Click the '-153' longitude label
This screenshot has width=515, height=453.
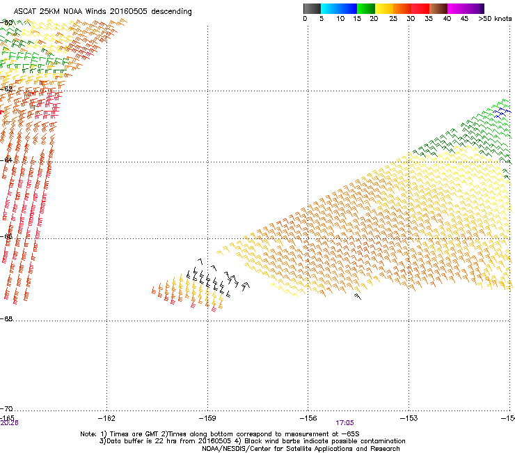click(x=409, y=418)
